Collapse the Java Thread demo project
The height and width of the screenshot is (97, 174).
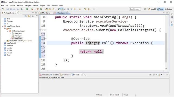(2, 26)
